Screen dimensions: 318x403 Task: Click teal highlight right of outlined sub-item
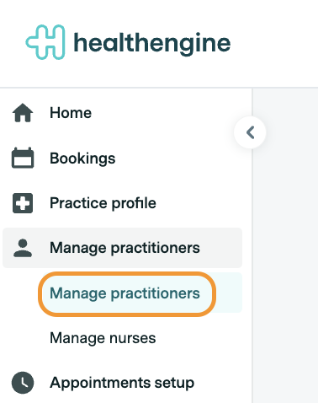coord(229,293)
